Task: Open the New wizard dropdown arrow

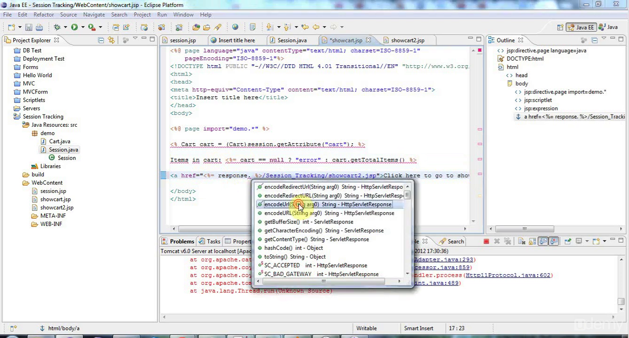Action: click(19, 27)
